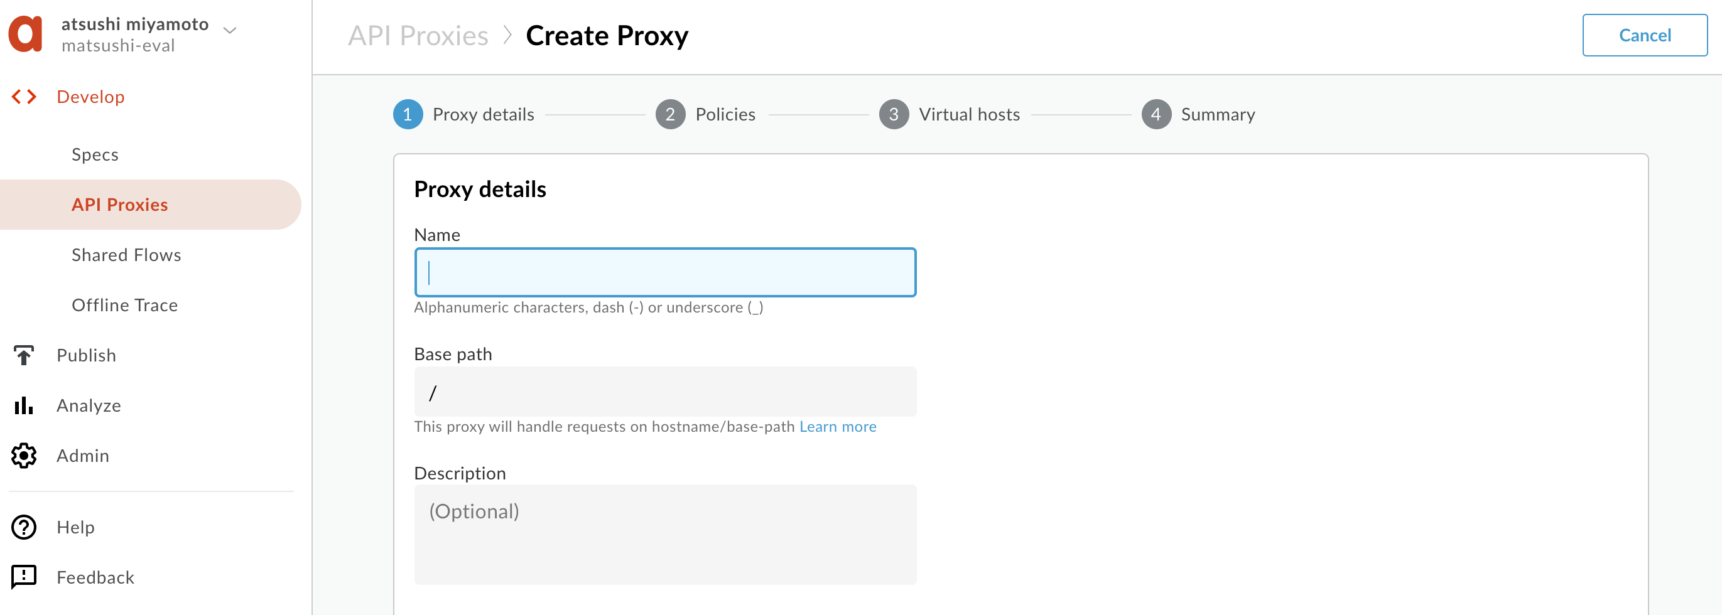Click the Develop code brackets icon
This screenshot has width=1722, height=615.
[x=24, y=97]
